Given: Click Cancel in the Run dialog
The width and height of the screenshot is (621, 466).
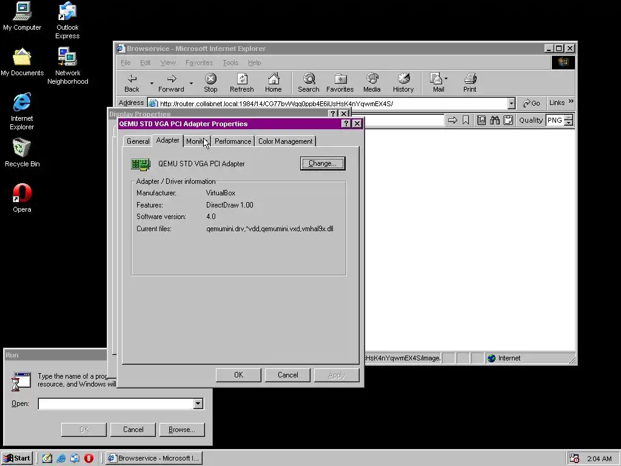Looking at the screenshot, I should (133, 430).
